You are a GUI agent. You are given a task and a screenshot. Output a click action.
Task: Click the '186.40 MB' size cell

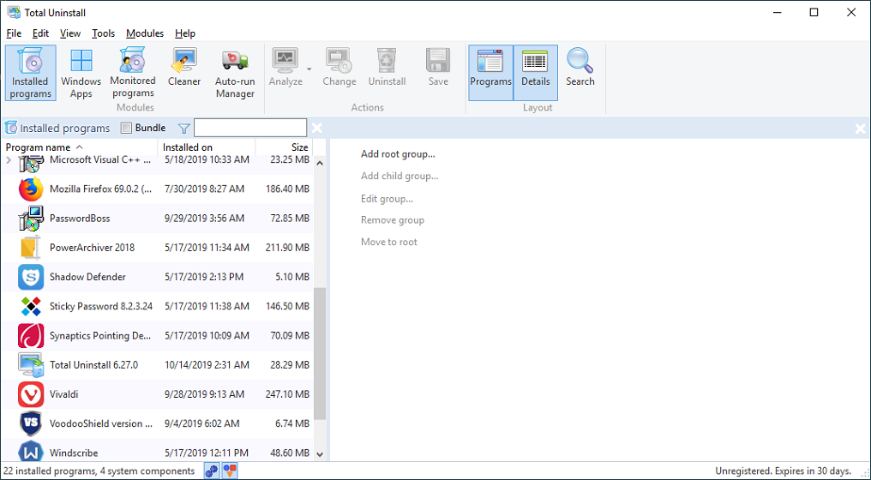point(287,189)
